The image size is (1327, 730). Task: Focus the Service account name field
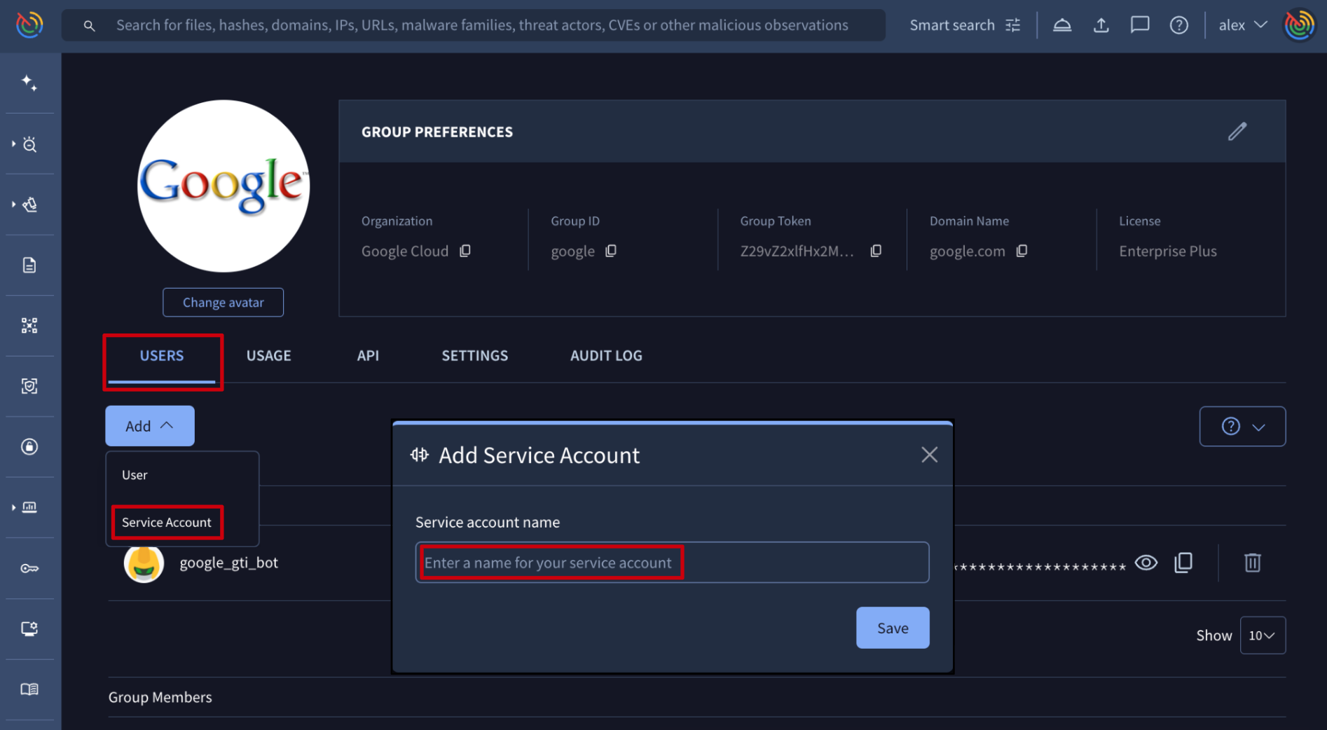pos(673,563)
